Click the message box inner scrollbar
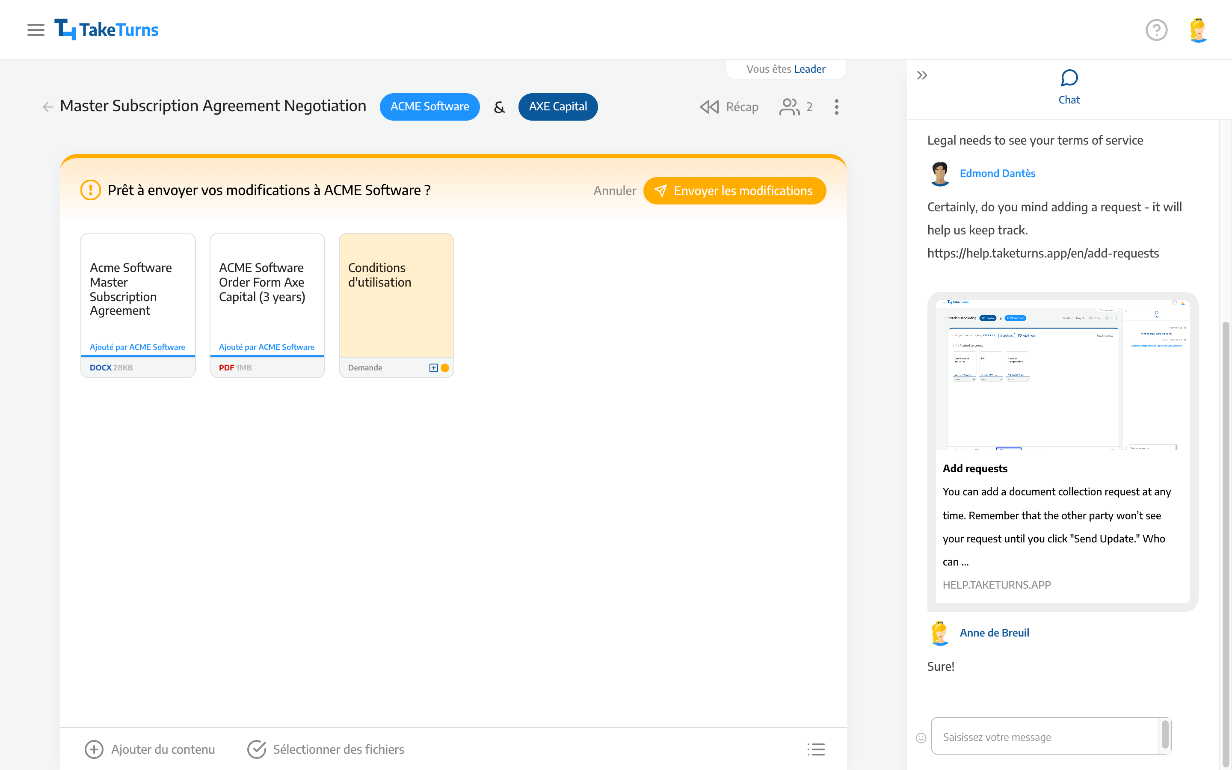 point(1165,735)
